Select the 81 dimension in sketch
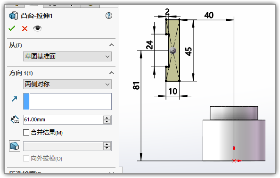The width and height of the screenshot is (280, 178). (x=136, y=85)
